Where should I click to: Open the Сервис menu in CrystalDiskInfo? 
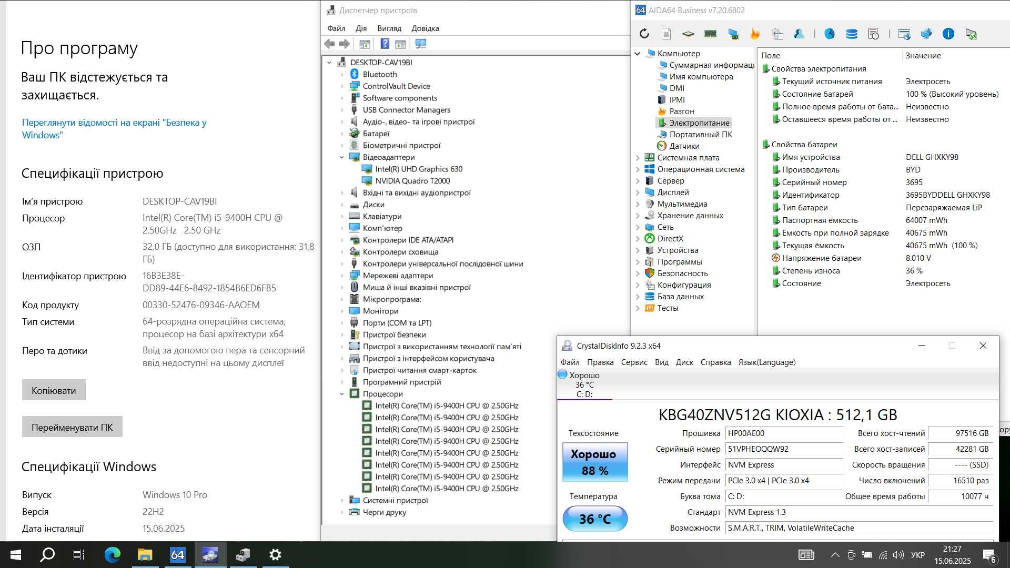634,362
